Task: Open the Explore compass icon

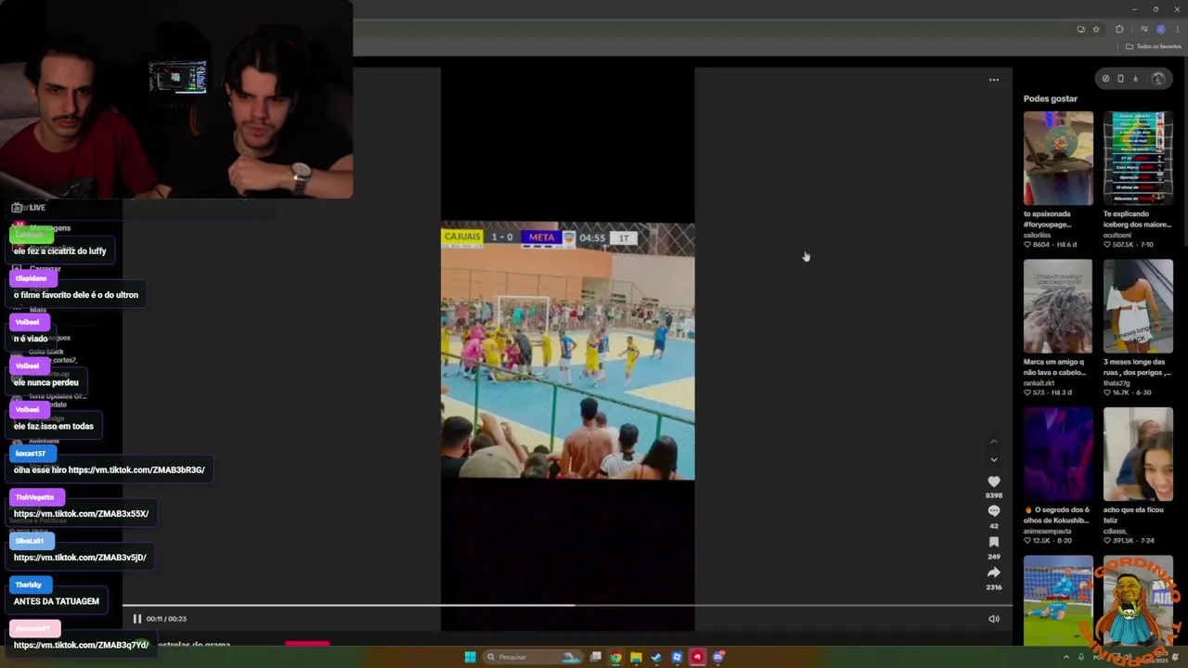Action: 1105,79
